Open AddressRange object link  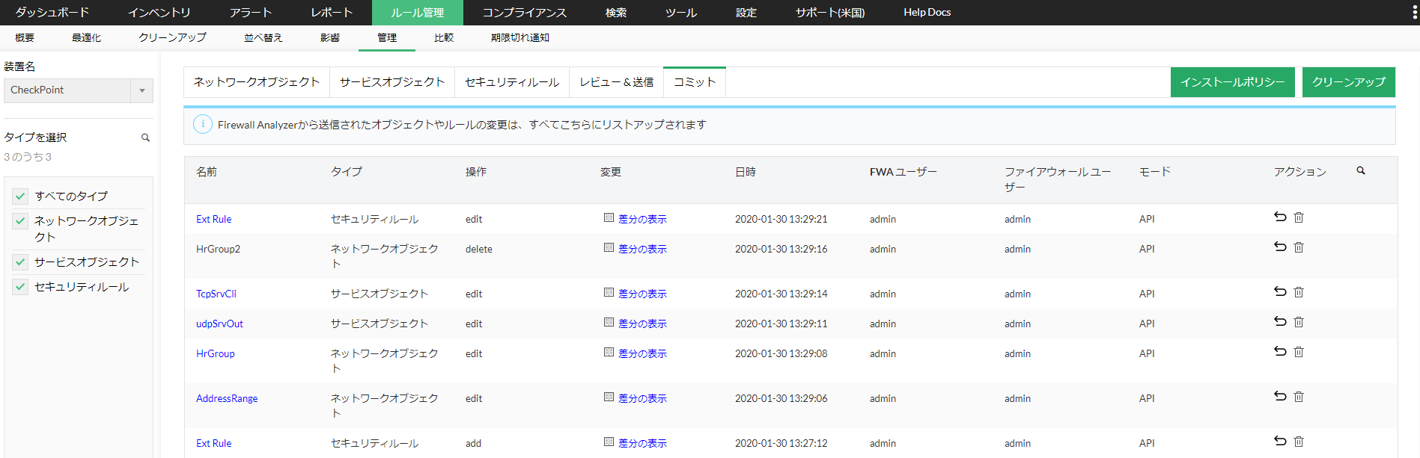227,398
